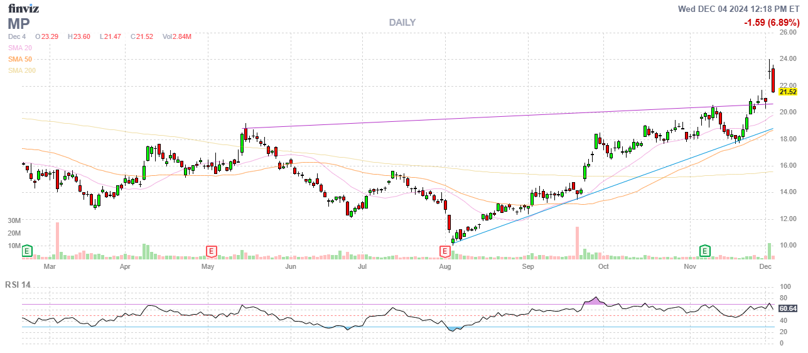Select the Aug label on the time axis
The width and height of the screenshot is (808, 353).
(445, 266)
